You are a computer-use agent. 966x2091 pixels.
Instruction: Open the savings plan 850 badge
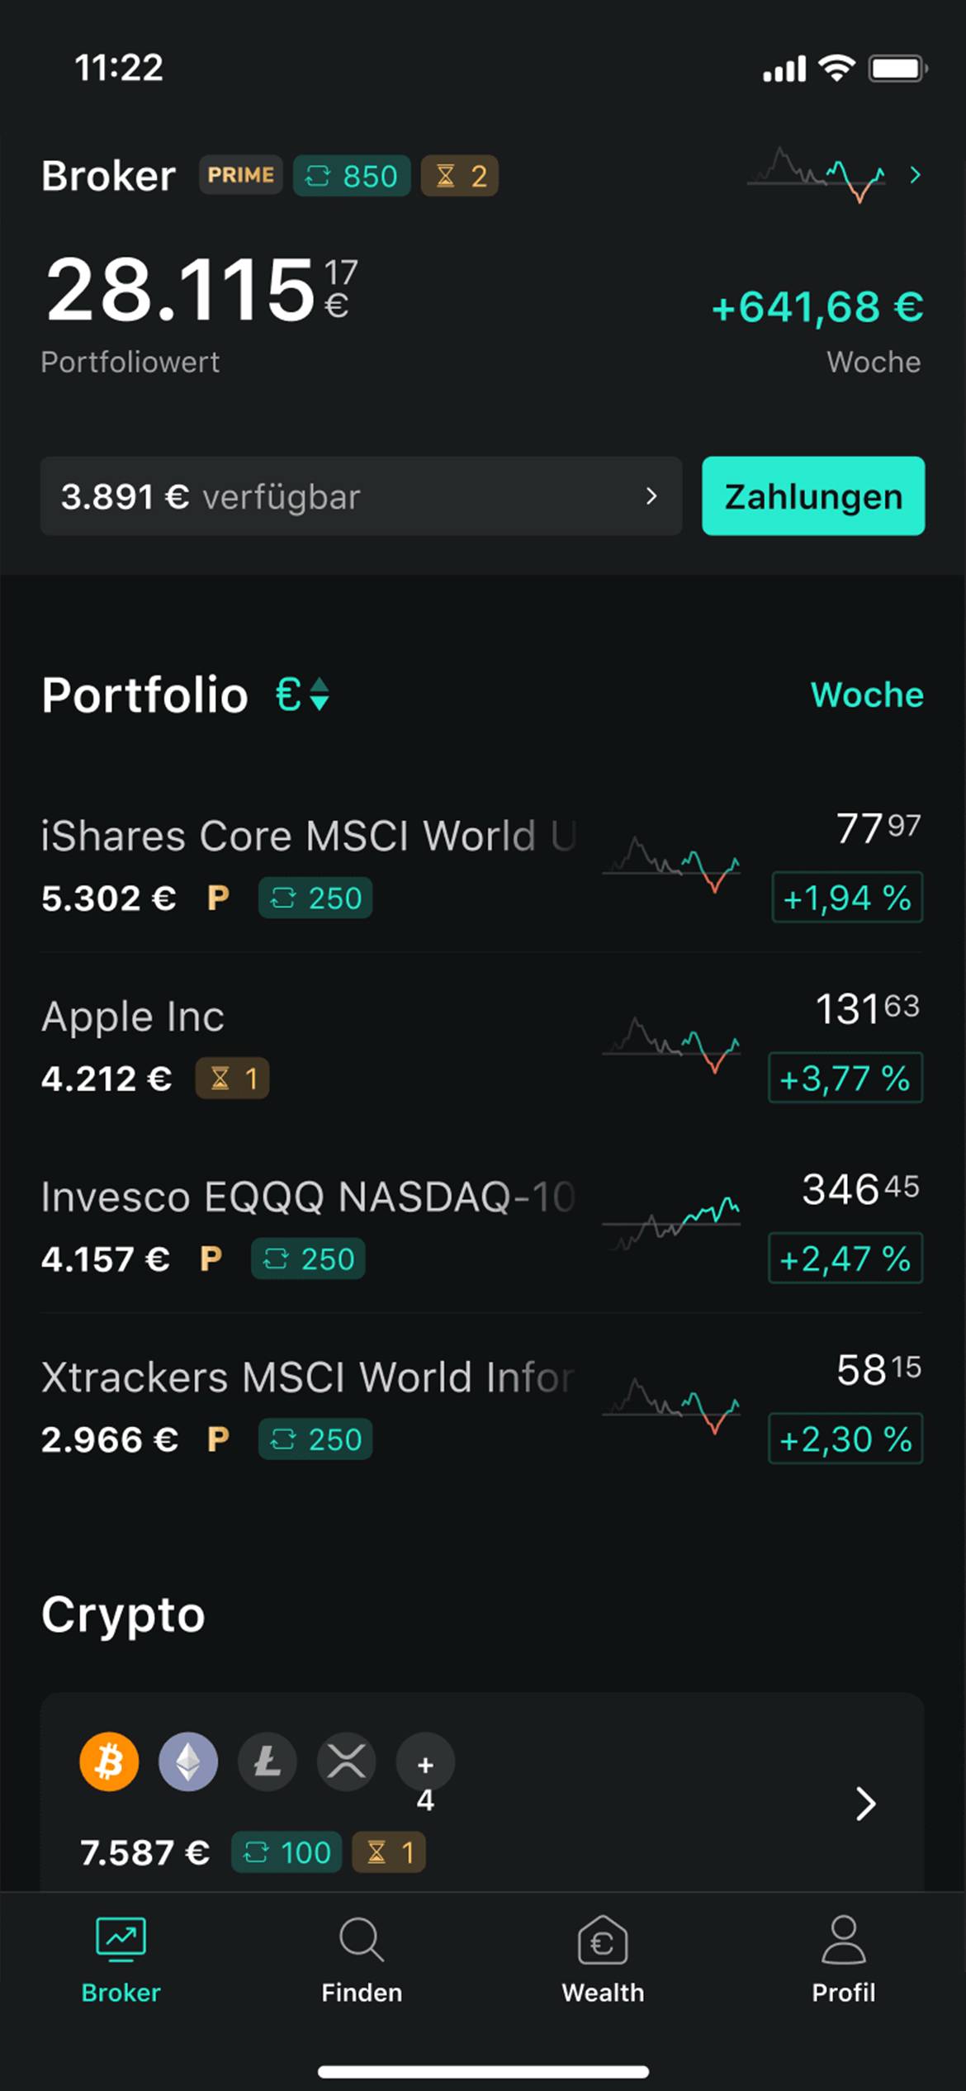[352, 176]
